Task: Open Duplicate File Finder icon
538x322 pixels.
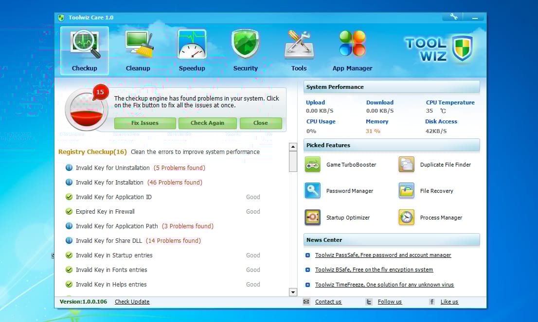Action: click(406, 165)
